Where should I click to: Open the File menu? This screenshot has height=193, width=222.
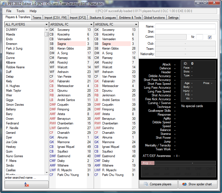[x=9, y=11]
